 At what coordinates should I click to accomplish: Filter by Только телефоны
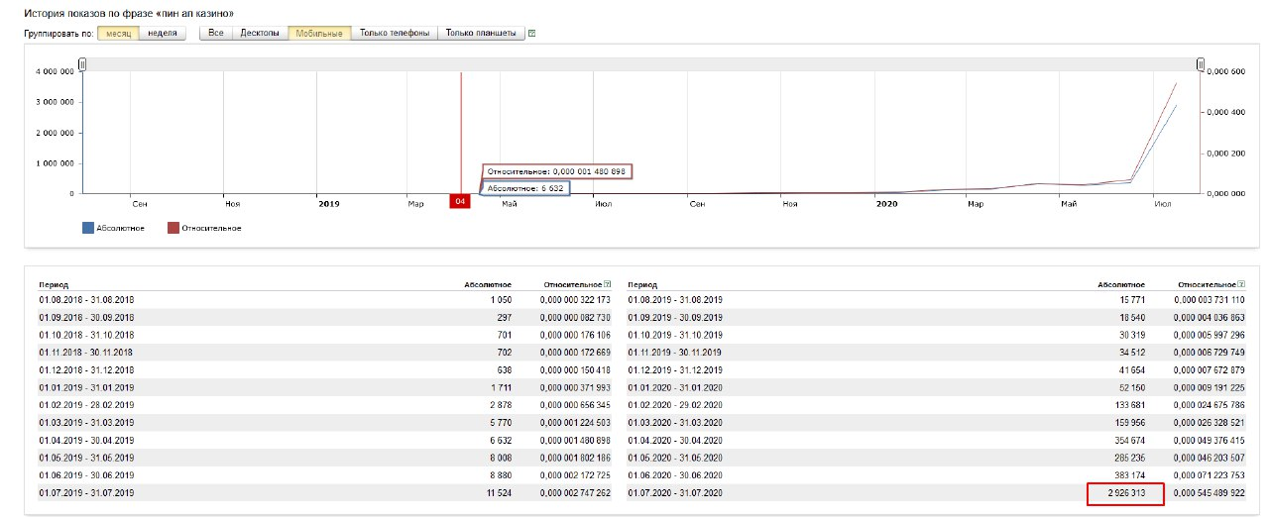pos(395,33)
